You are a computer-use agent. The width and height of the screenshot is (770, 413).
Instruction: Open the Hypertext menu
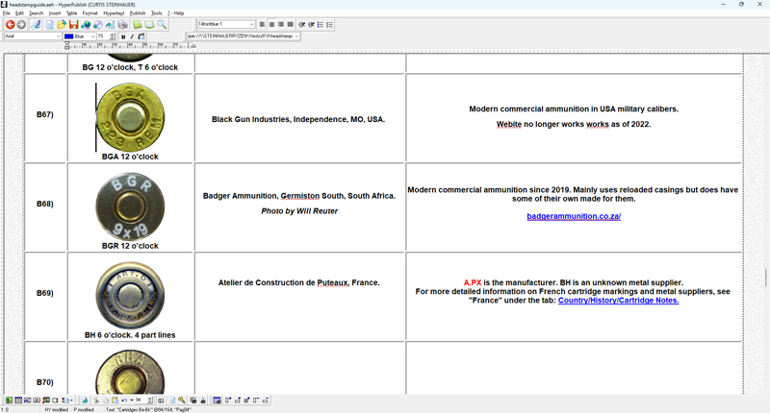click(x=114, y=13)
